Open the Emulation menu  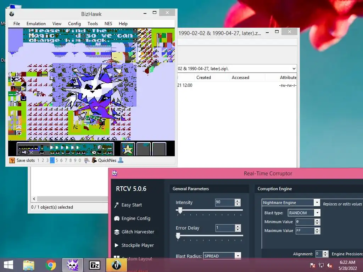pyautogui.click(x=36, y=24)
